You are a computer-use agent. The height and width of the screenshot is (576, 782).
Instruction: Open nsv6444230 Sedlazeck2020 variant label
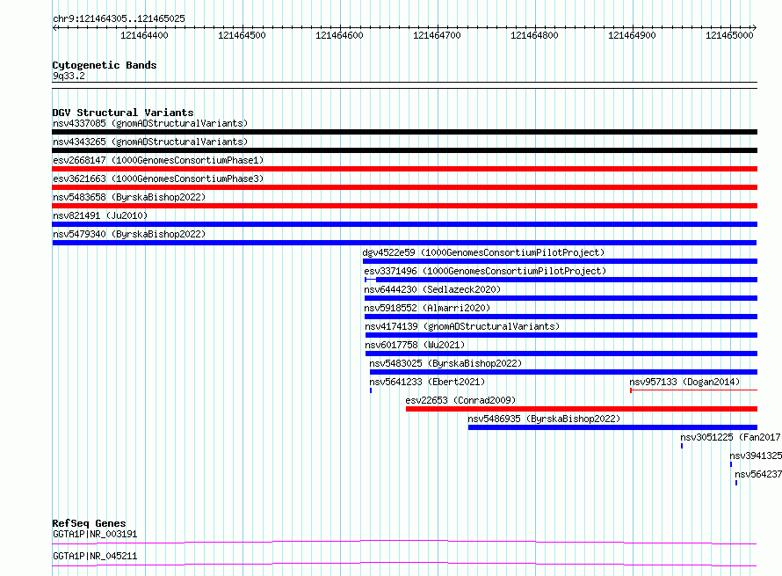tap(432, 289)
